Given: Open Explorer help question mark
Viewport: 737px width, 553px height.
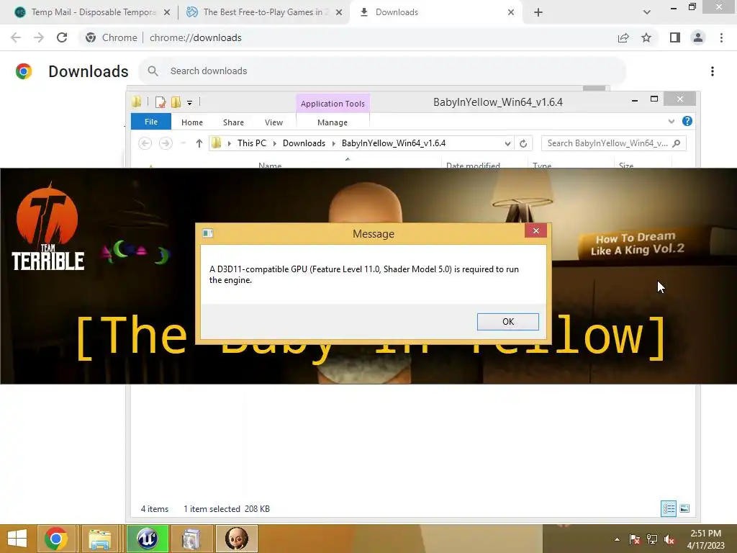Looking at the screenshot, I should point(687,121).
